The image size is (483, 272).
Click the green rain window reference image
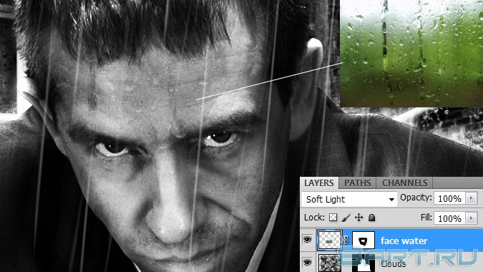pos(411,53)
